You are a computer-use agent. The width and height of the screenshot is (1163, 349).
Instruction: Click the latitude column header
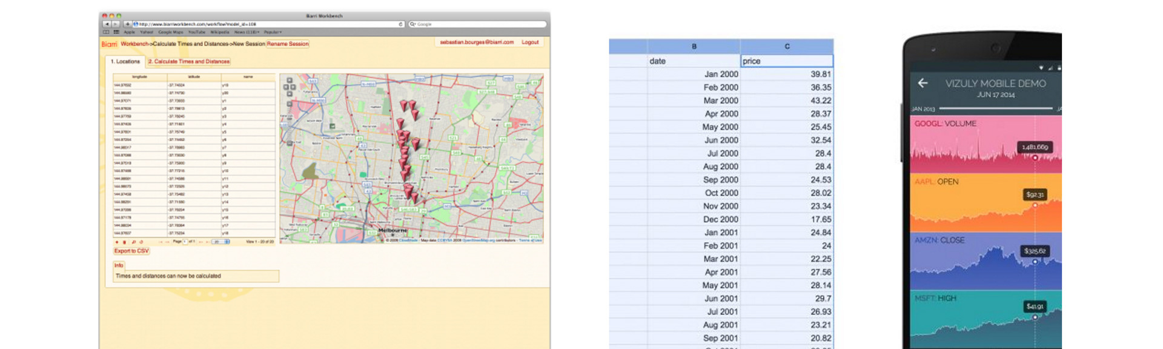pyautogui.click(x=194, y=77)
